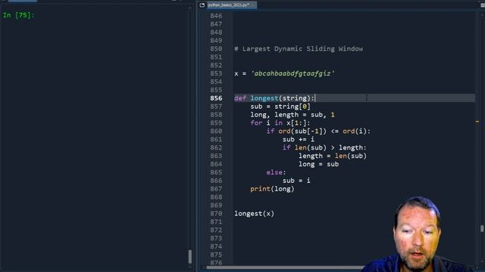
Task: Click line number 846 in the gutter
Action: pos(216,16)
